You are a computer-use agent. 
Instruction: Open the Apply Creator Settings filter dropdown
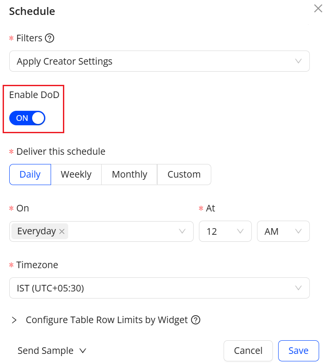(159, 61)
